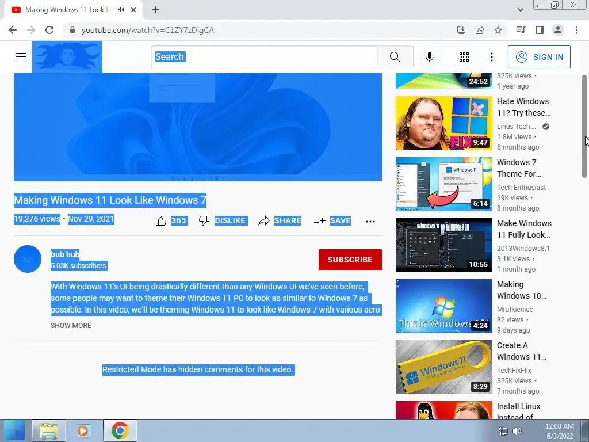Open more actions ellipsis under the video

pos(370,222)
